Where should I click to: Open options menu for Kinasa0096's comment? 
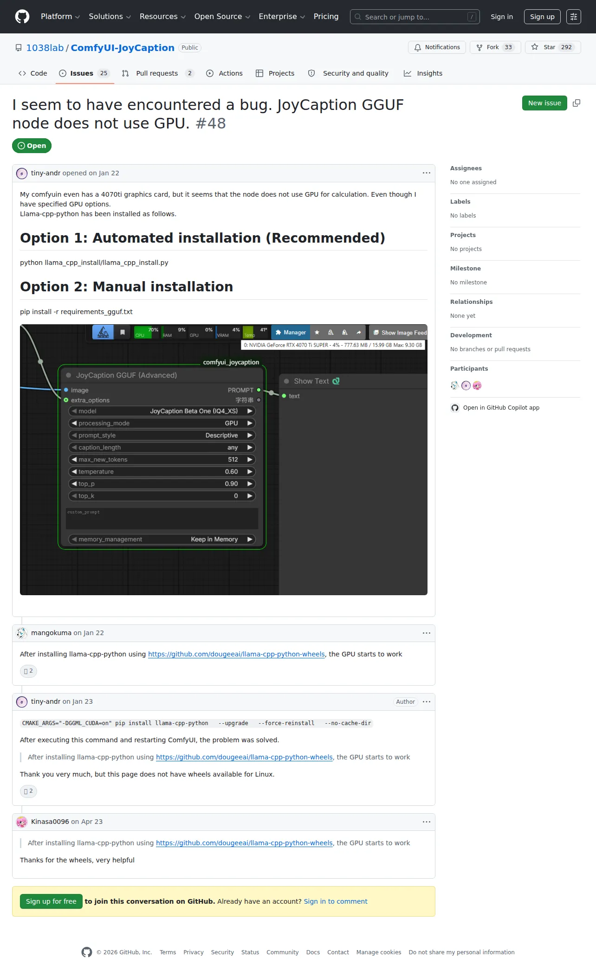[427, 822]
